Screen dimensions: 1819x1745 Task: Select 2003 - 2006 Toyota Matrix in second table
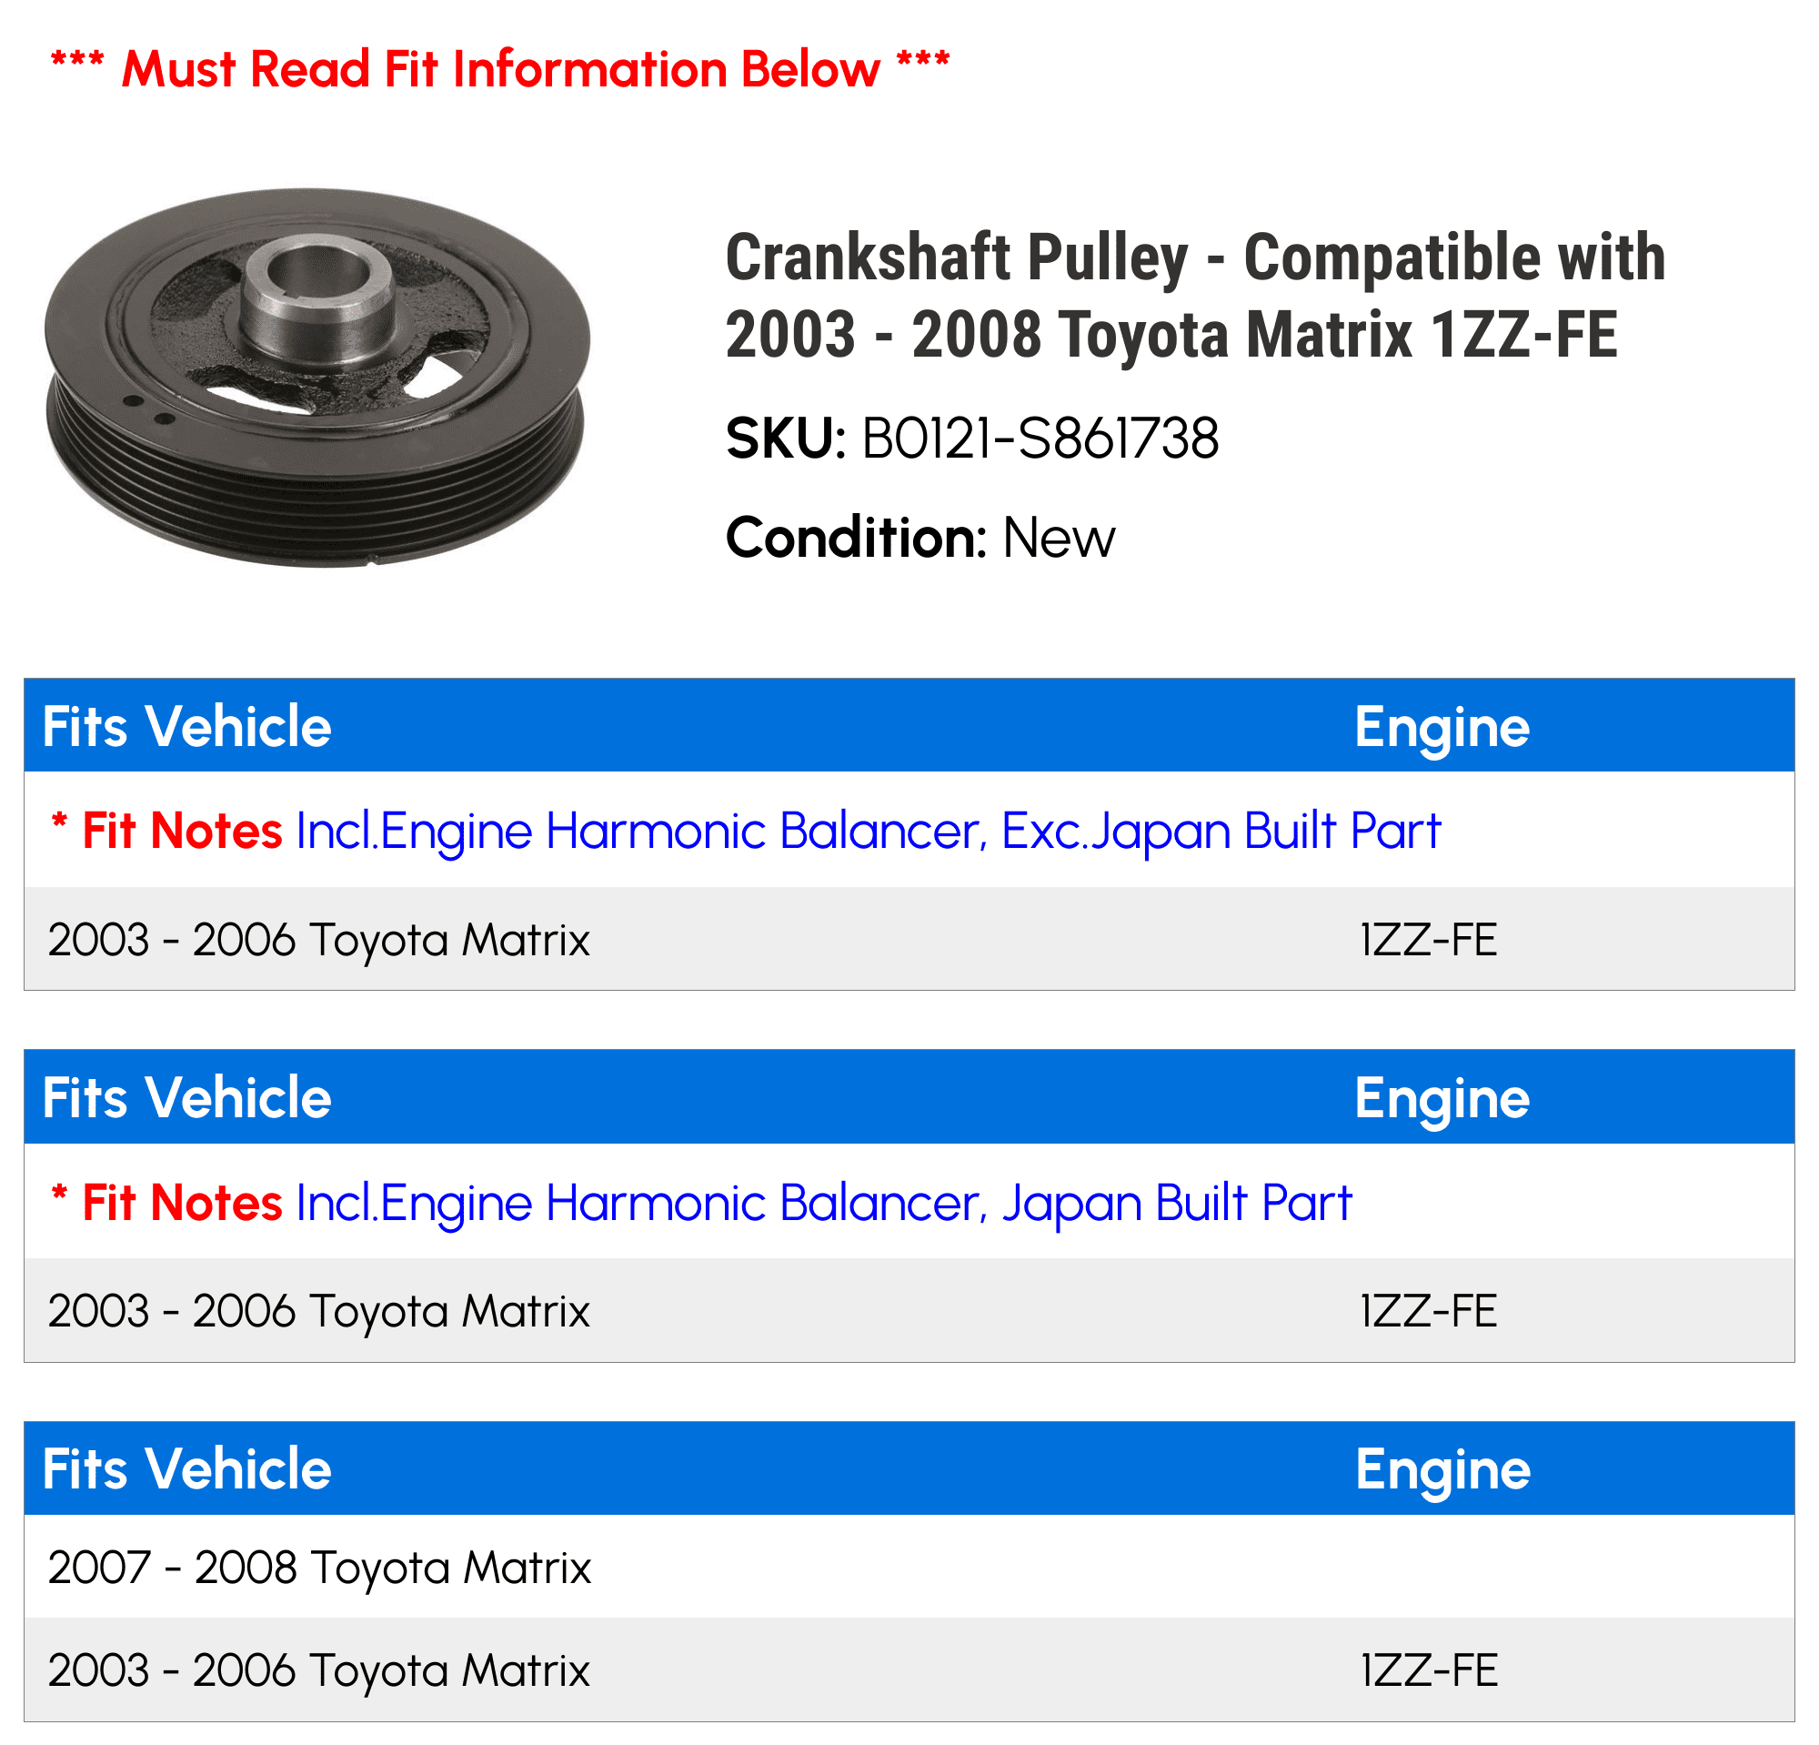318,1311
